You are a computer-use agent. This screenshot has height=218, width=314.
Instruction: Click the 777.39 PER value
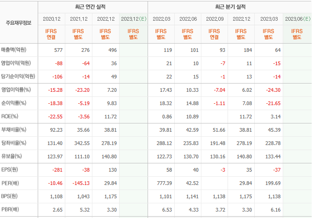[x=165, y=183]
